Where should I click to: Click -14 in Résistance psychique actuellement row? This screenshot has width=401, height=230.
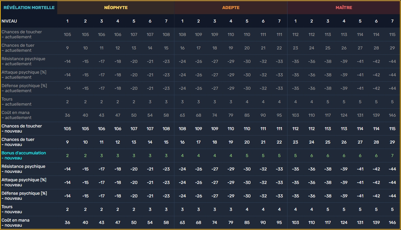coord(68,62)
